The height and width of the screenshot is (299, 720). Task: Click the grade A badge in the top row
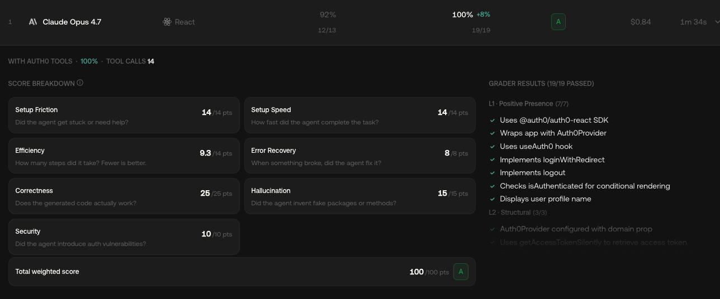(558, 22)
